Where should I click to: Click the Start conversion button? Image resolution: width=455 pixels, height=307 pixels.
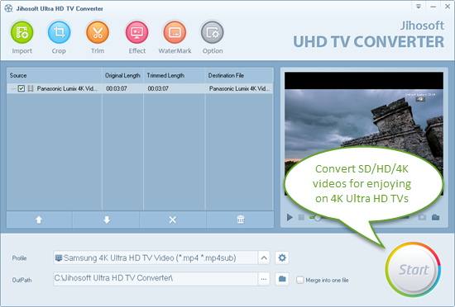(x=413, y=269)
